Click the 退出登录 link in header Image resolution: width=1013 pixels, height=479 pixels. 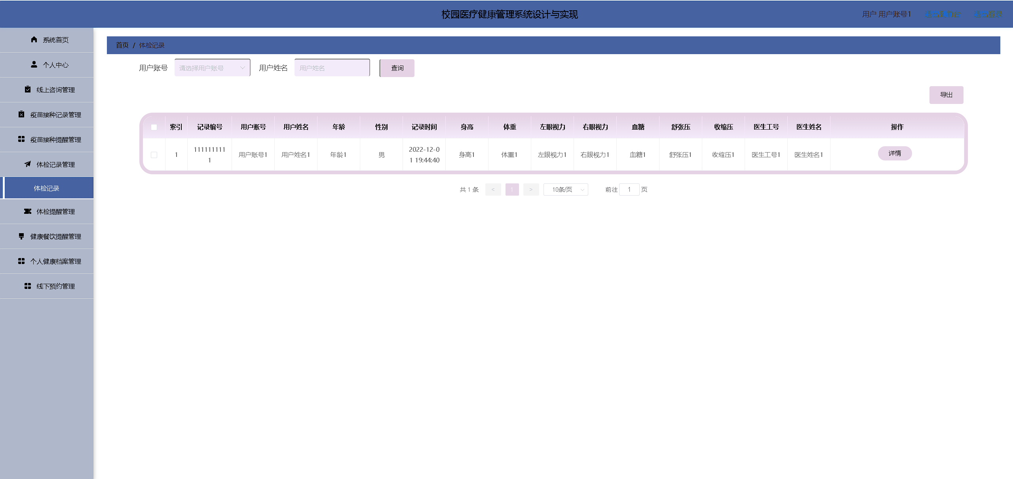pos(988,14)
